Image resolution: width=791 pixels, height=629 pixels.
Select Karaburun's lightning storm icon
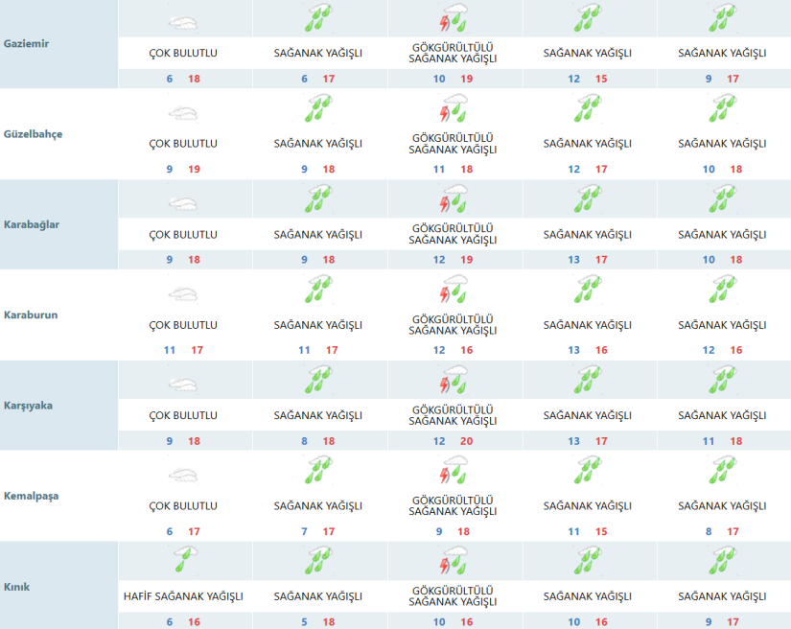pyautogui.click(x=454, y=291)
